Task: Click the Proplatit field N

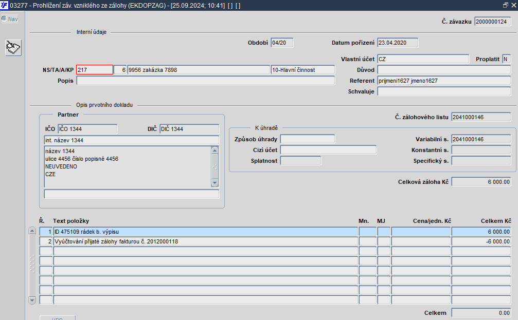Action: [507, 59]
